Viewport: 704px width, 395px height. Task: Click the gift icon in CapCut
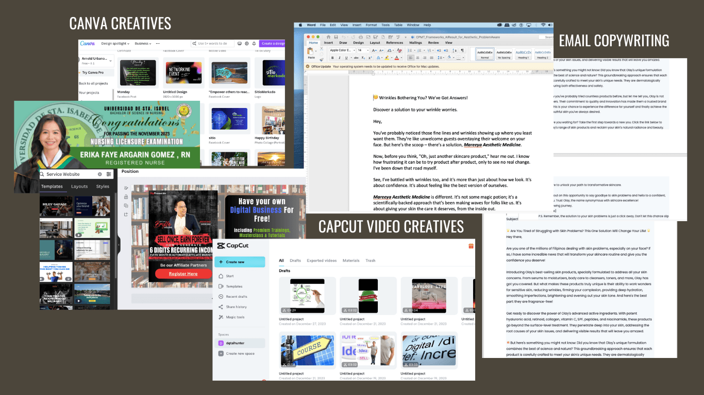click(x=471, y=246)
